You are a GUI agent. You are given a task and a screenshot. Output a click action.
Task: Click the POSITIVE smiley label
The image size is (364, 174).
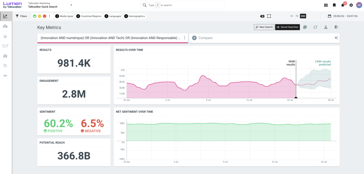pos(53,131)
